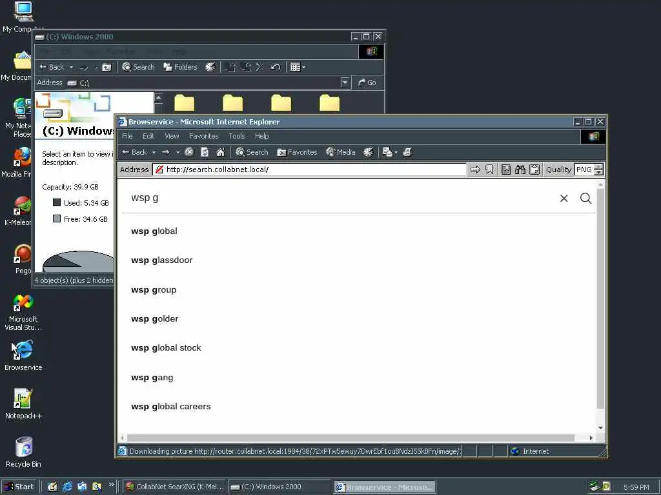This screenshot has height=495, width=661.
Task: Click the vertical scrollbar in Internet Explorer page
Action: coord(600,299)
